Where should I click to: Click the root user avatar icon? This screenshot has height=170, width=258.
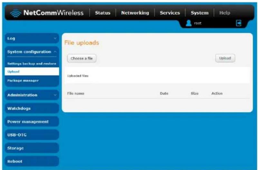188,23
